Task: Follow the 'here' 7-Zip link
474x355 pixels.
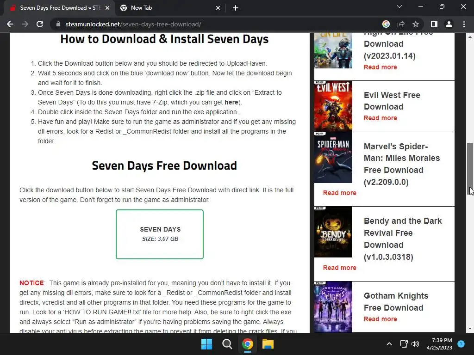Action: [231, 102]
